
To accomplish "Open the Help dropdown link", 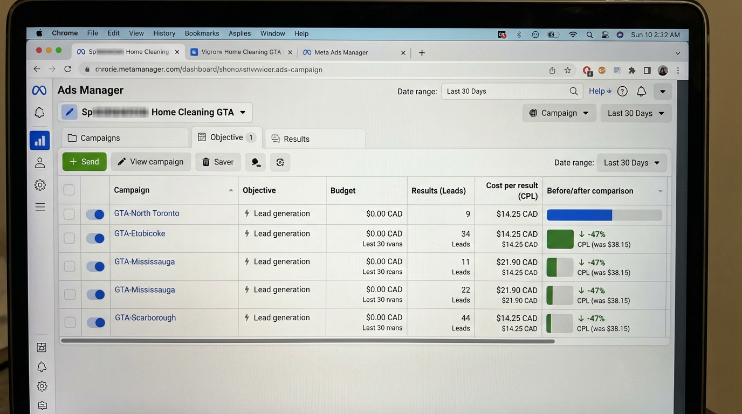I will coord(600,91).
